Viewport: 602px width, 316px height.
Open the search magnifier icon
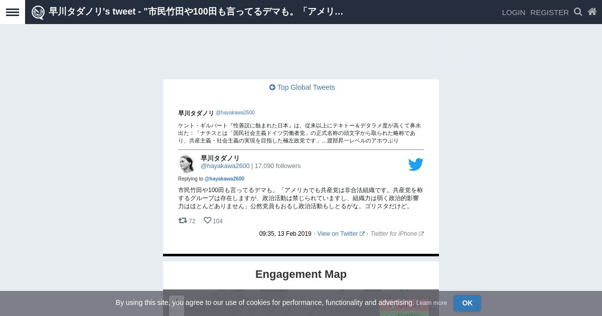pyautogui.click(x=578, y=12)
